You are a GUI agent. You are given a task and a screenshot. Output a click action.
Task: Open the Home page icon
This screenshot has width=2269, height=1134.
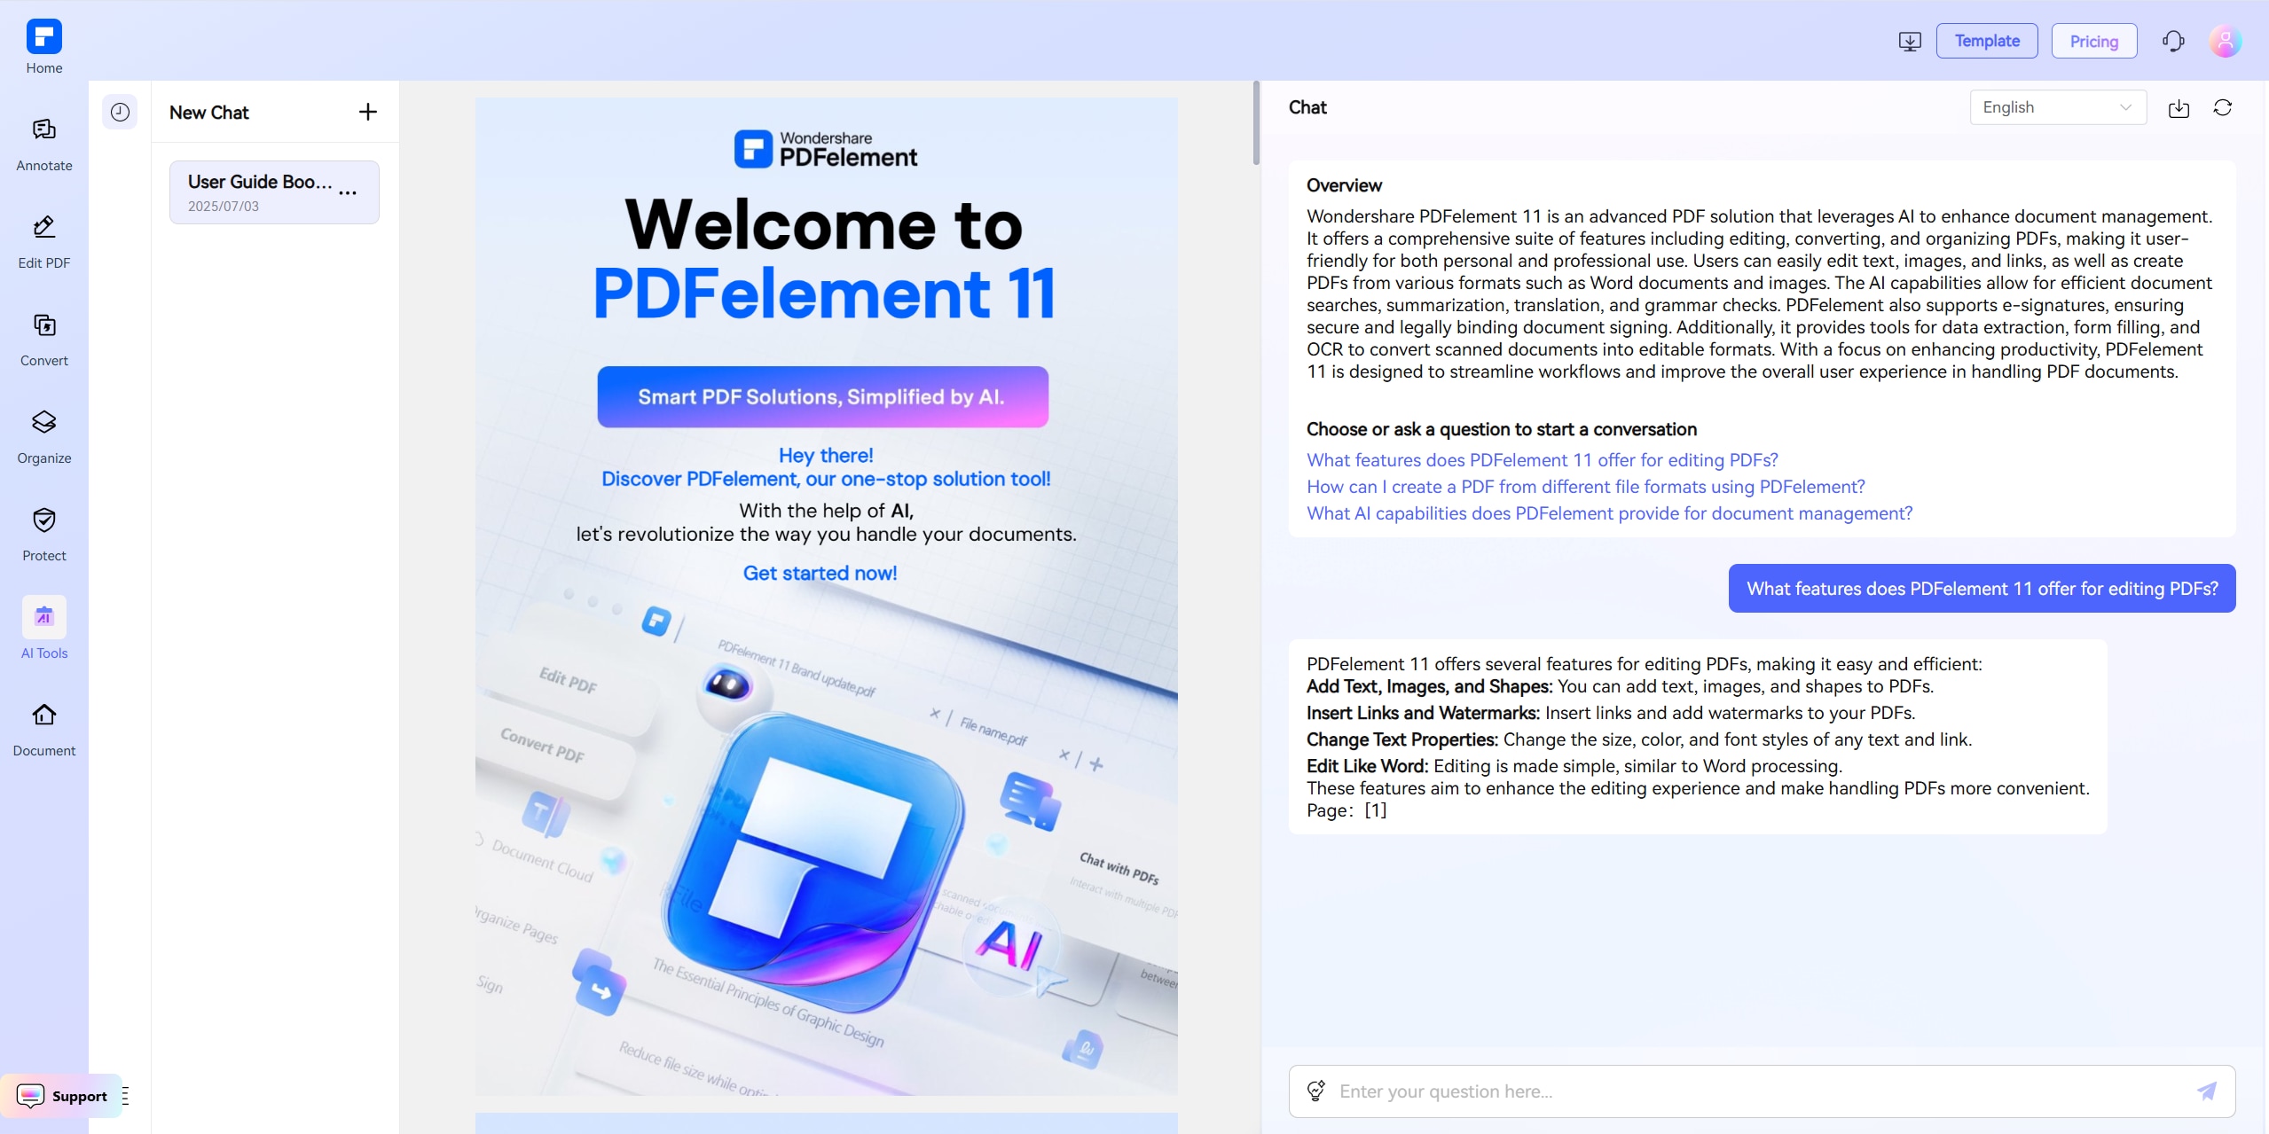[x=43, y=37]
